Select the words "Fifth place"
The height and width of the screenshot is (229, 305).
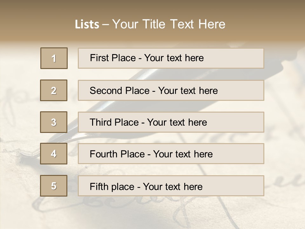pyautogui.click(x=112, y=187)
